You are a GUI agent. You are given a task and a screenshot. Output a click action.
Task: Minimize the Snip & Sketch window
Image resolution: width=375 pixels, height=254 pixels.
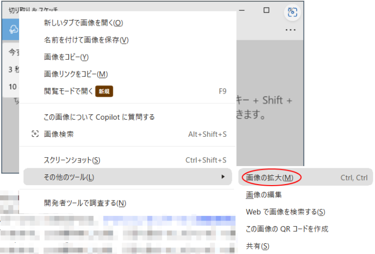coord(242,10)
